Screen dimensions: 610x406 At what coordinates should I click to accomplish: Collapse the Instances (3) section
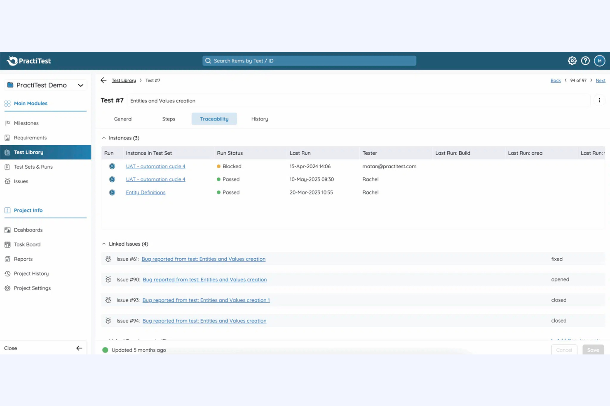coord(103,138)
